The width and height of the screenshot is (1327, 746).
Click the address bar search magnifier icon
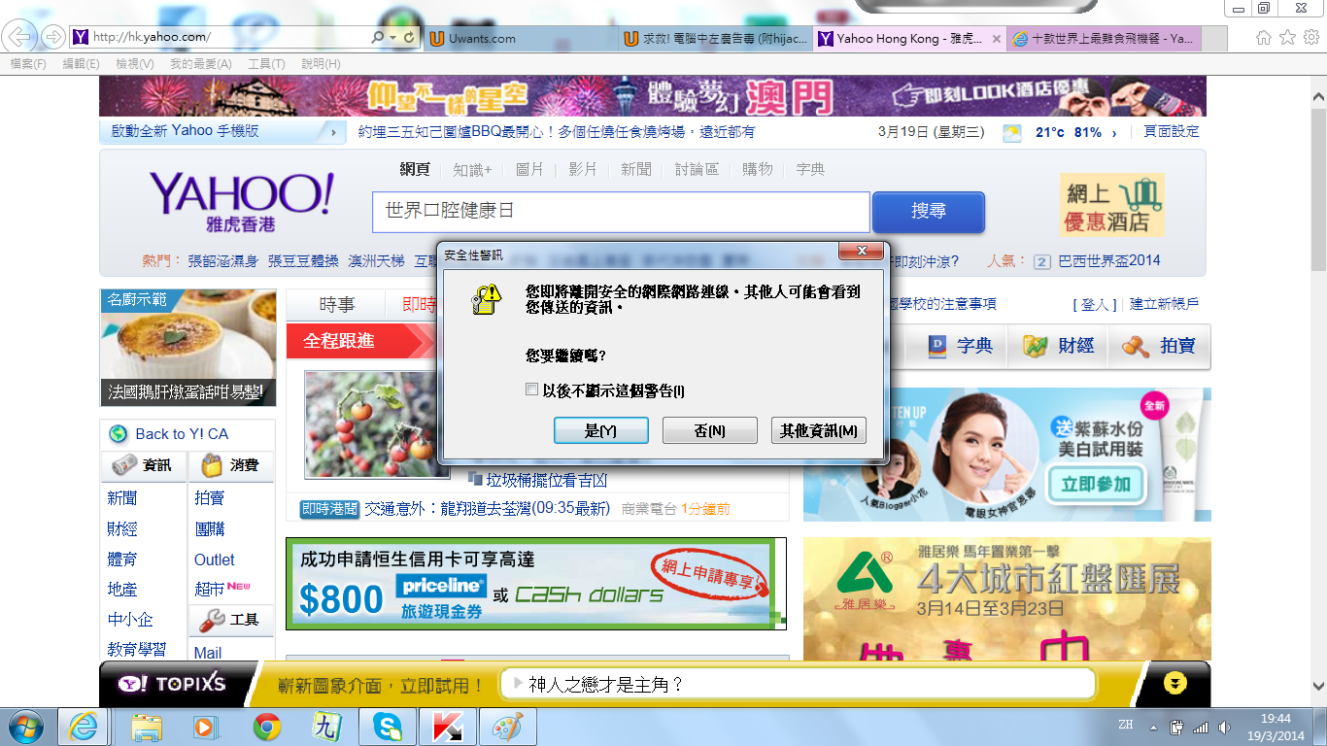pos(378,38)
